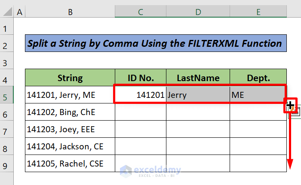Select cell with "141203, Joey, EEE"

pos(70,129)
